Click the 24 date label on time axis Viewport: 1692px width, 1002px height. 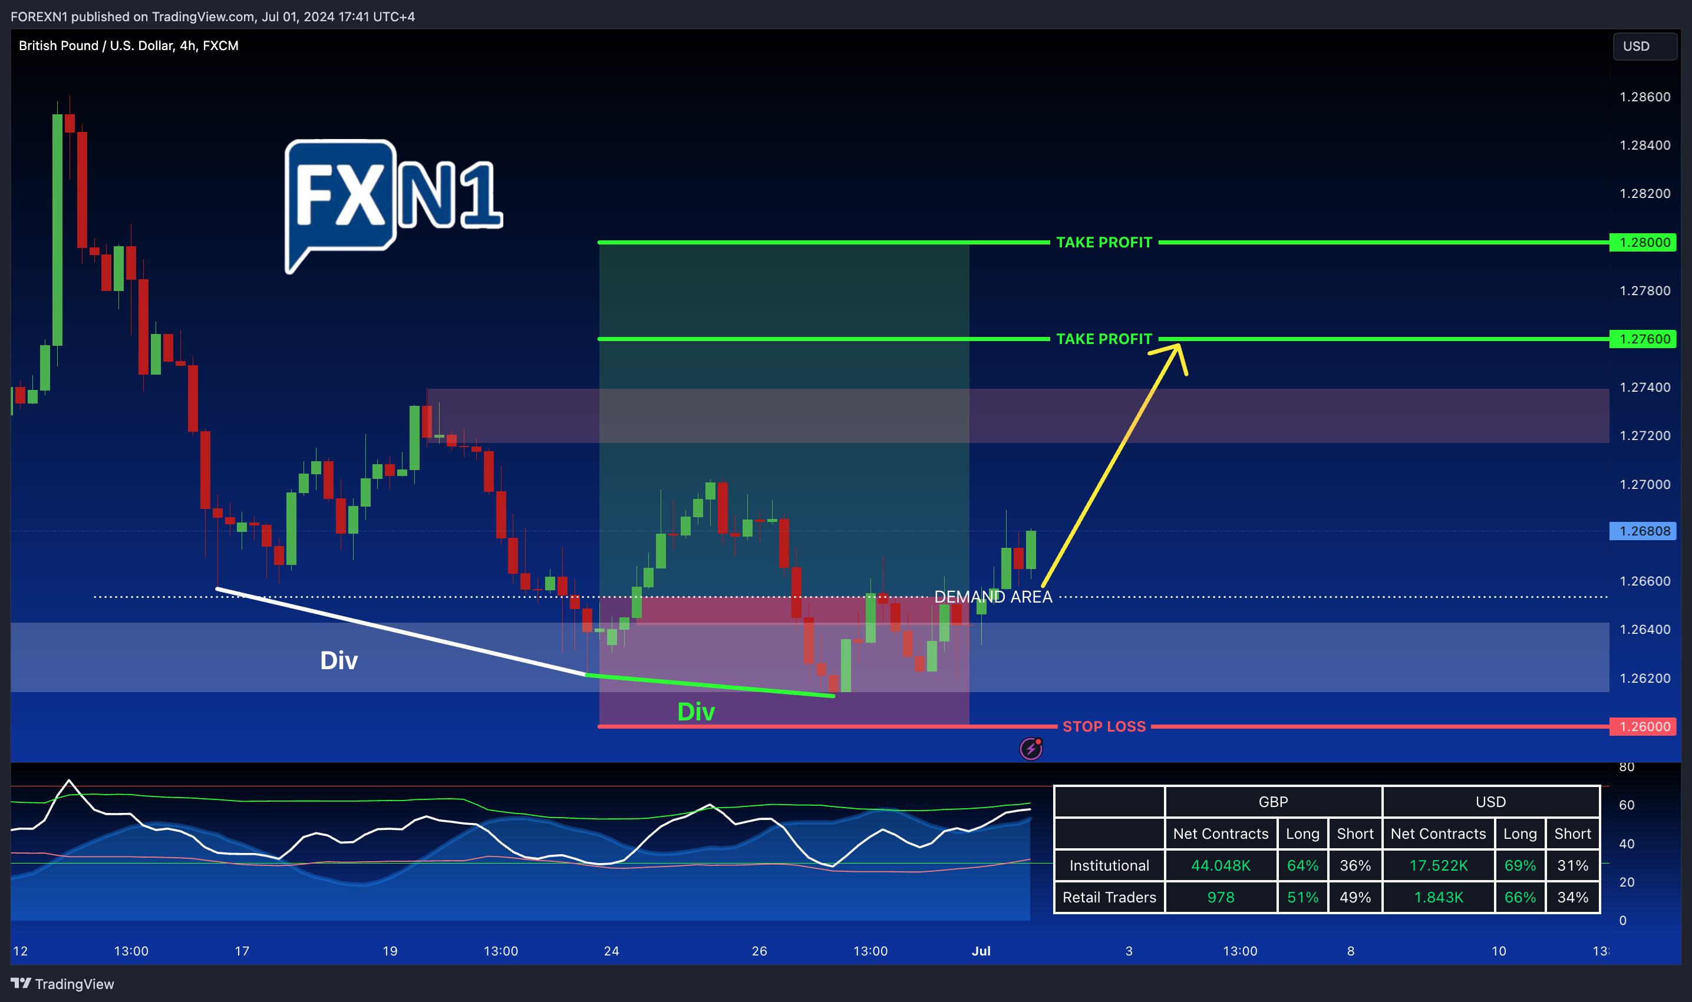611,951
